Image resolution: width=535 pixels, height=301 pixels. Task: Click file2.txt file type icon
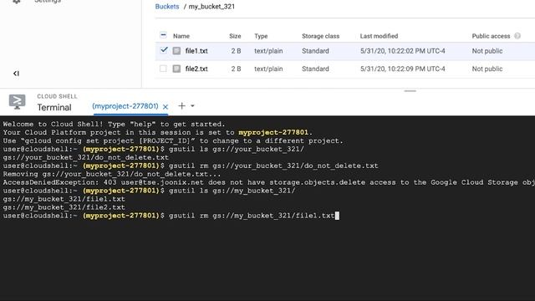pos(176,69)
